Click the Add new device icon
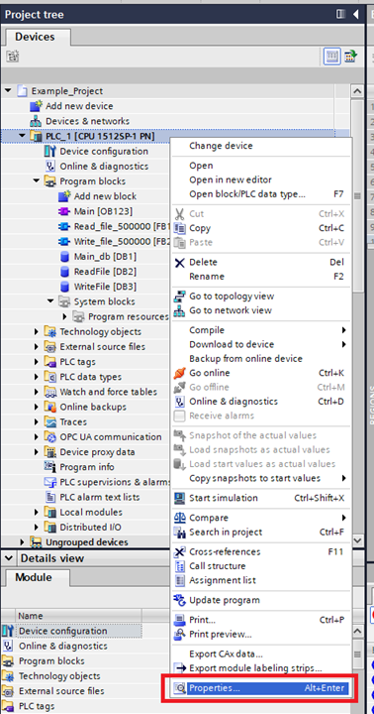This screenshot has width=374, height=714. click(36, 106)
